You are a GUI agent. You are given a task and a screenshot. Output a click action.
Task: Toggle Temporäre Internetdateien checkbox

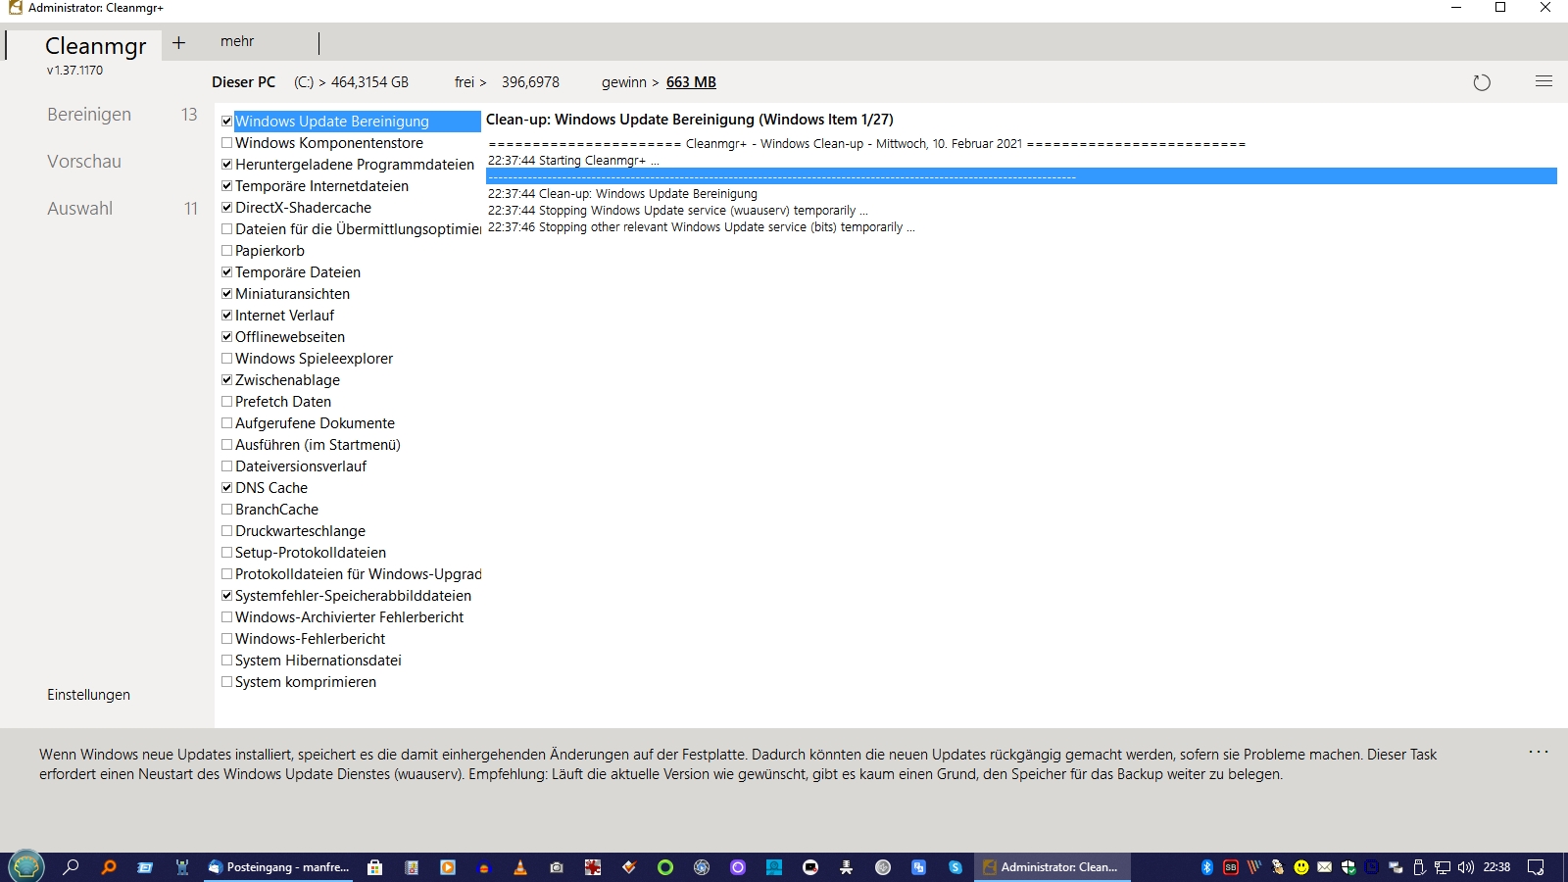[226, 186]
